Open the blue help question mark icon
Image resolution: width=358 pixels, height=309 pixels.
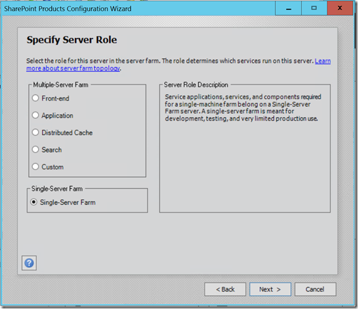click(x=29, y=263)
